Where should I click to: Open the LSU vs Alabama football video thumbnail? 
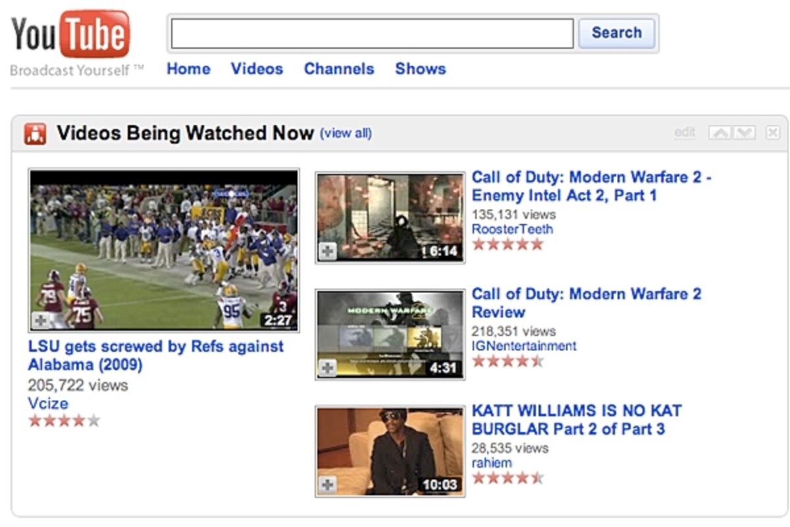point(163,250)
